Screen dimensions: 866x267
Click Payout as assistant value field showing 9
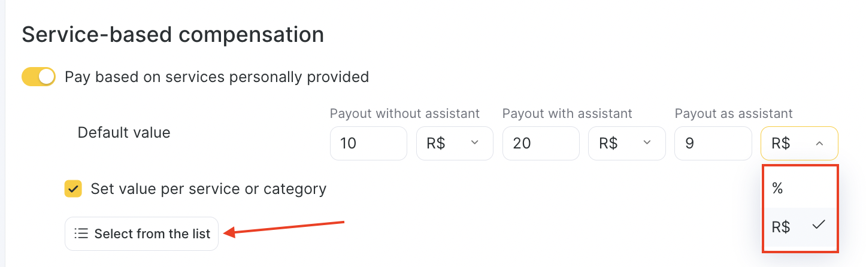point(713,143)
